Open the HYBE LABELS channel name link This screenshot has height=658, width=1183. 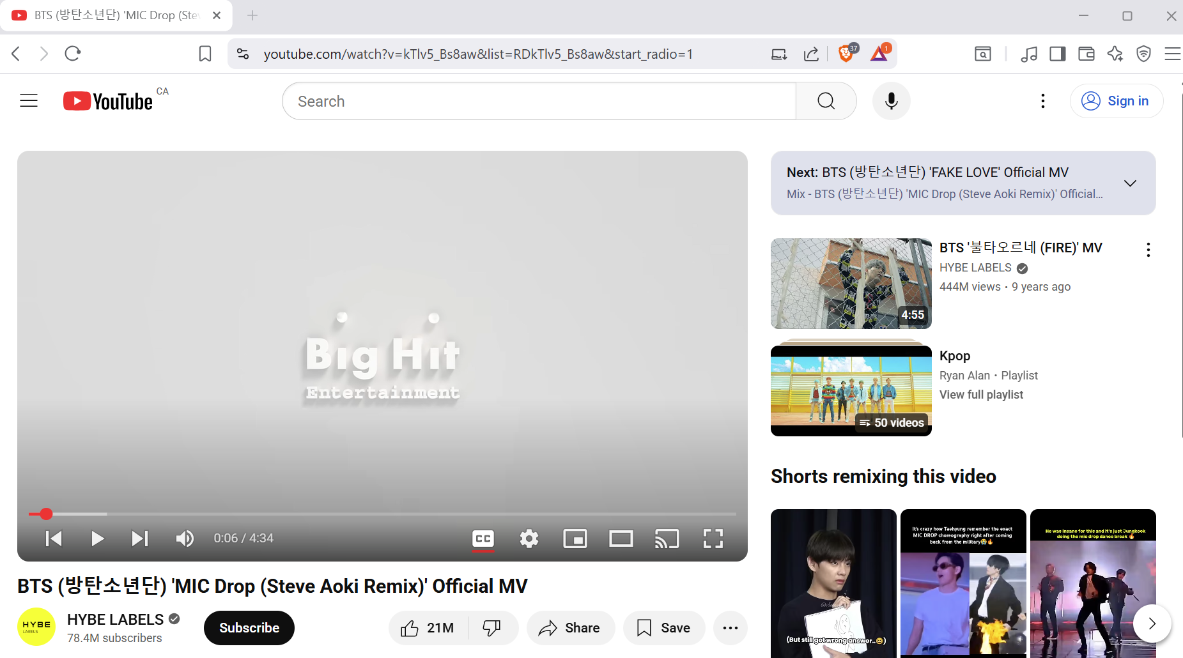[x=116, y=620]
